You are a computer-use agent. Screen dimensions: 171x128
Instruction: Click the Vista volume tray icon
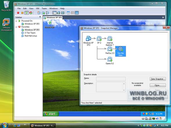point(157,125)
